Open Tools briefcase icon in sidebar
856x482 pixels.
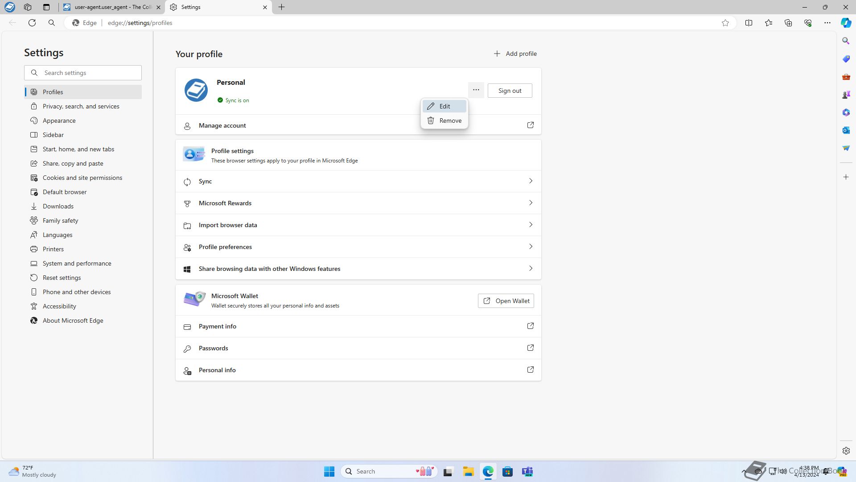[x=846, y=77]
